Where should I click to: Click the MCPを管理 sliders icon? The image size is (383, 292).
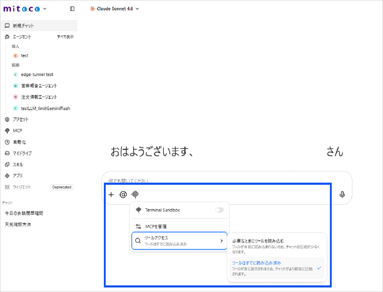138,227
